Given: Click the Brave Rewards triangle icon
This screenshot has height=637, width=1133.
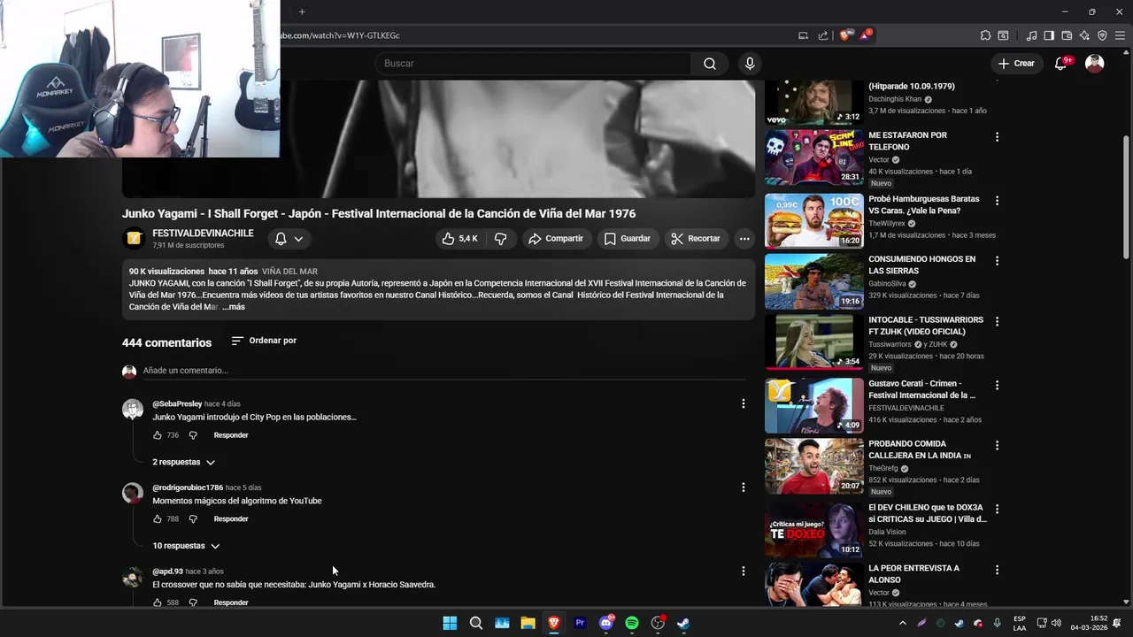Looking at the screenshot, I should 865,35.
